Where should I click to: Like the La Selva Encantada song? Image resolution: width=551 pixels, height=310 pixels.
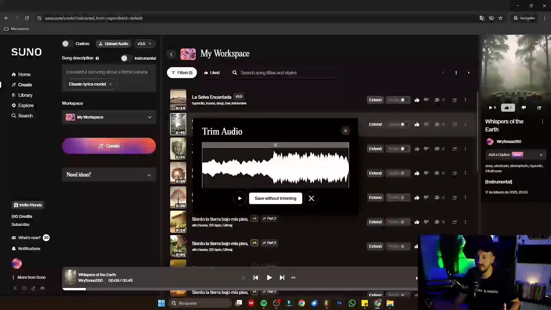417,100
